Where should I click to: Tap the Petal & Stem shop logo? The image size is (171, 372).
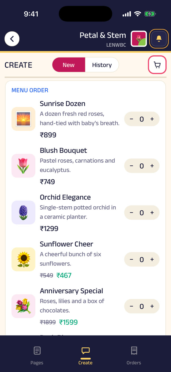click(139, 39)
